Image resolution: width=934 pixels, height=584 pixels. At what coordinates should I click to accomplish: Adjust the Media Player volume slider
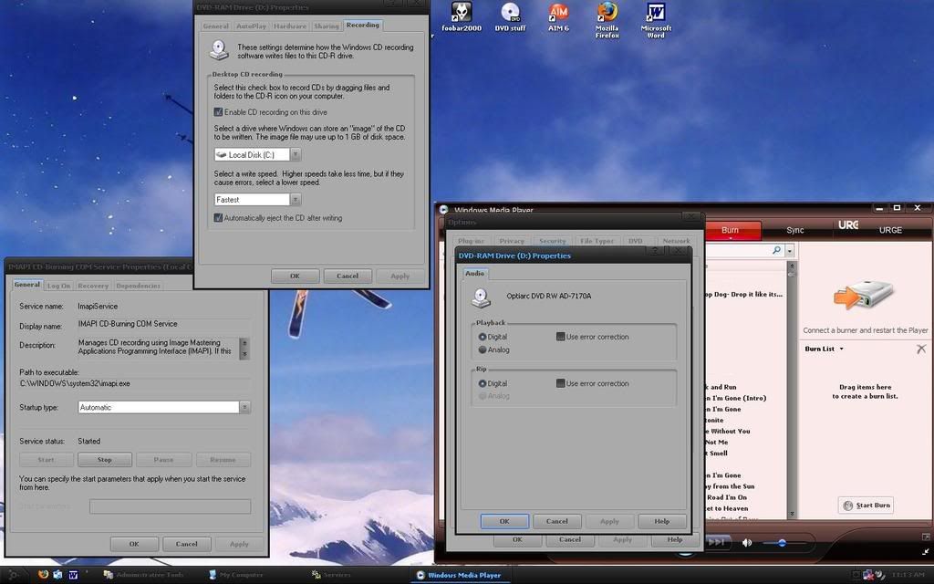(782, 543)
